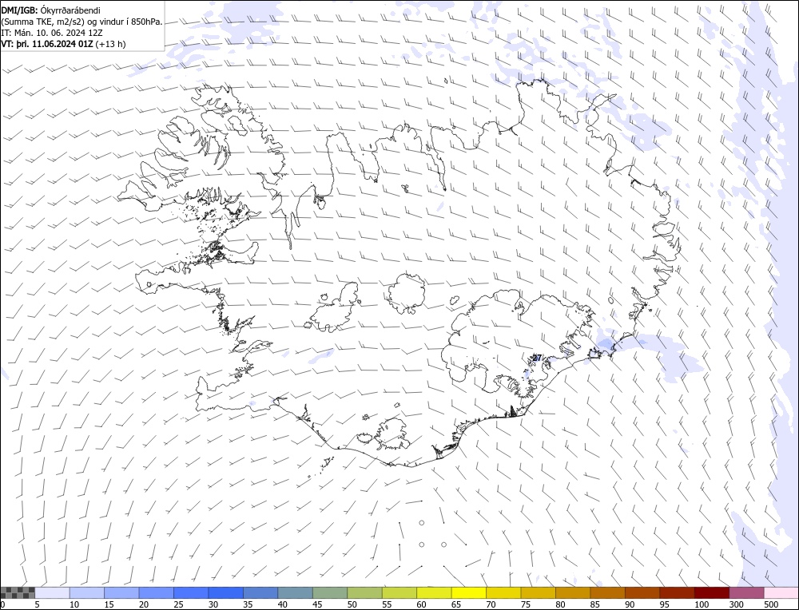Pick the checkered 0–5 legend swatch
This screenshot has height=610, width=799.
[x=18, y=592]
